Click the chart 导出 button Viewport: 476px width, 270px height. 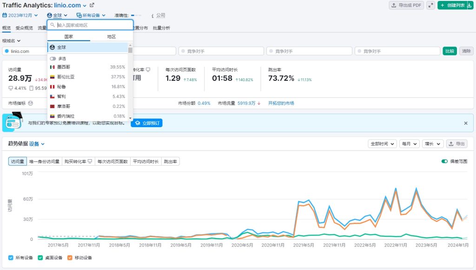click(x=457, y=144)
